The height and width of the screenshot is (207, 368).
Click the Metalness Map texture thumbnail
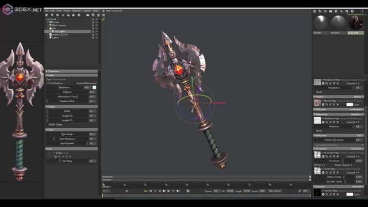coord(317,120)
